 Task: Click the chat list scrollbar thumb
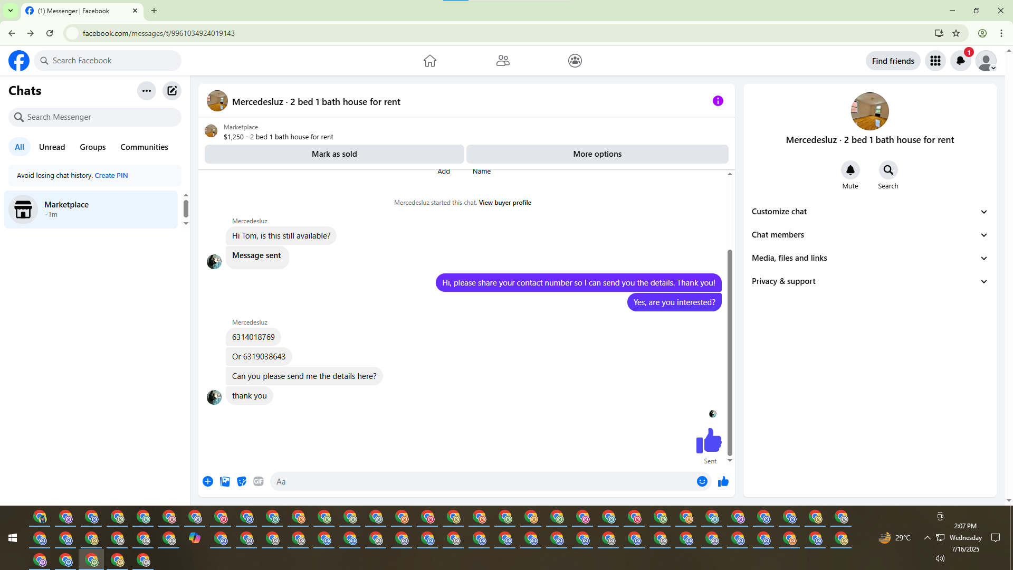[x=186, y=208]
